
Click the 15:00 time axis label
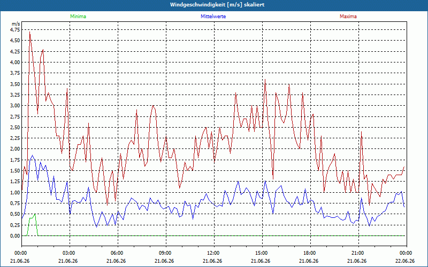[x=262, y=253]
